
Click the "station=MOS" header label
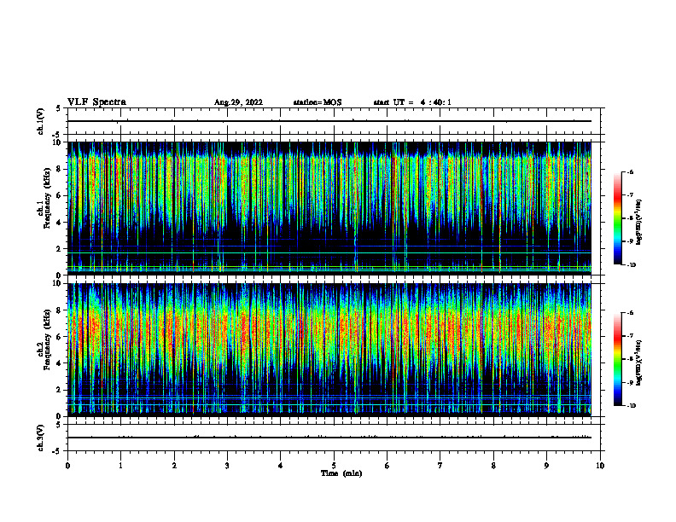tap(318, 102)
